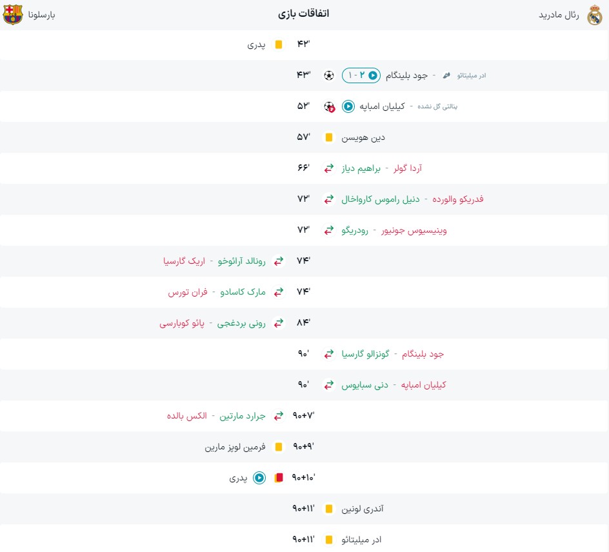Click the substitution arrows icon at 66'

[x=329, y=168]
